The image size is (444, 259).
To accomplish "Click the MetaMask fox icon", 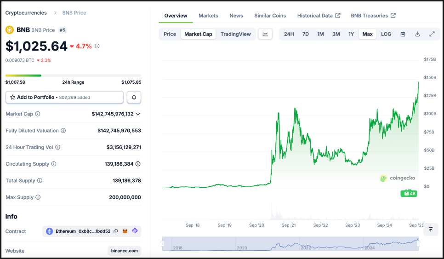I will 125,231.
